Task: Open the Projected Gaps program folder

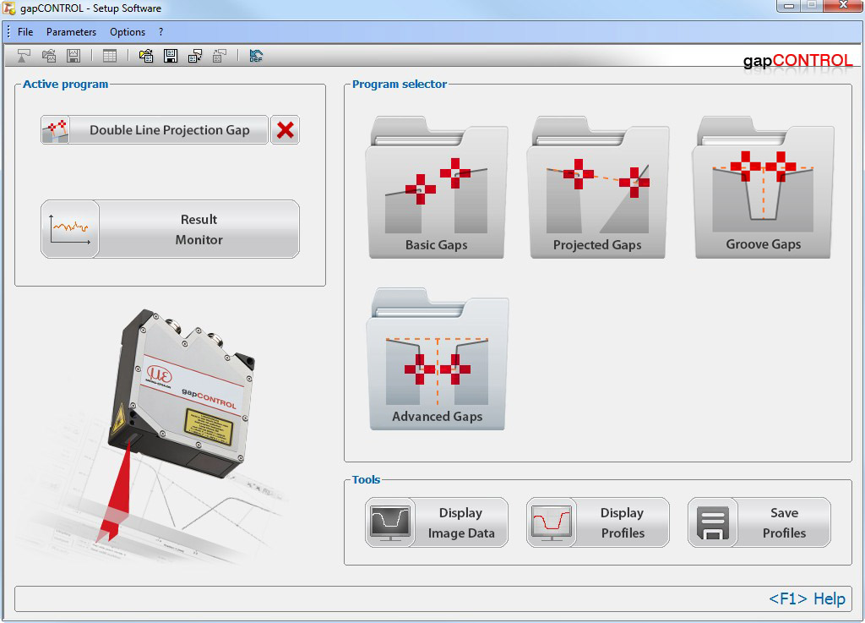Action: click(597, 187)
